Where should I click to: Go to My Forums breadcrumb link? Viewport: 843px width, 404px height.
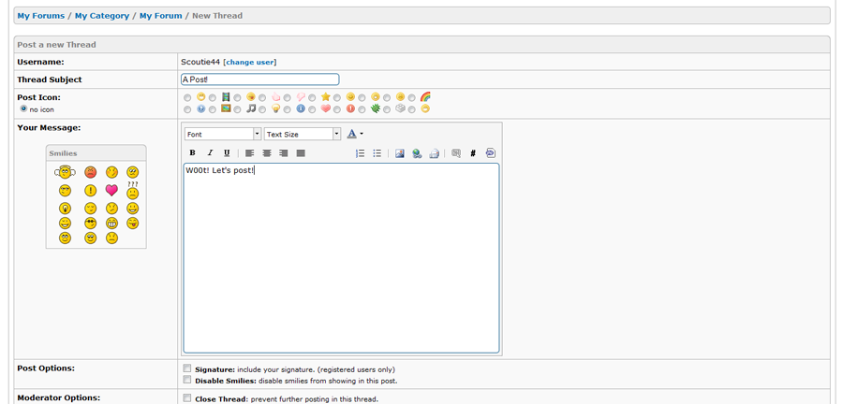[x=41, y=16]
